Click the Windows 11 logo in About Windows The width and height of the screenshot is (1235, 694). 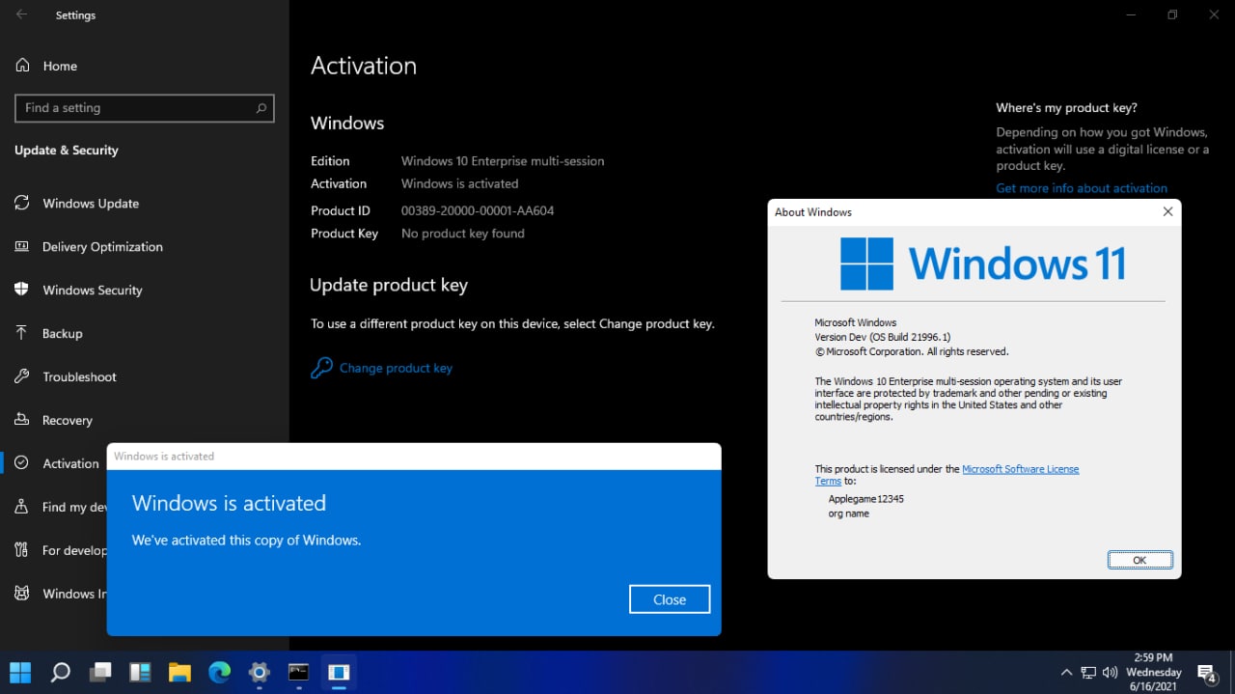tap(982, 264)
